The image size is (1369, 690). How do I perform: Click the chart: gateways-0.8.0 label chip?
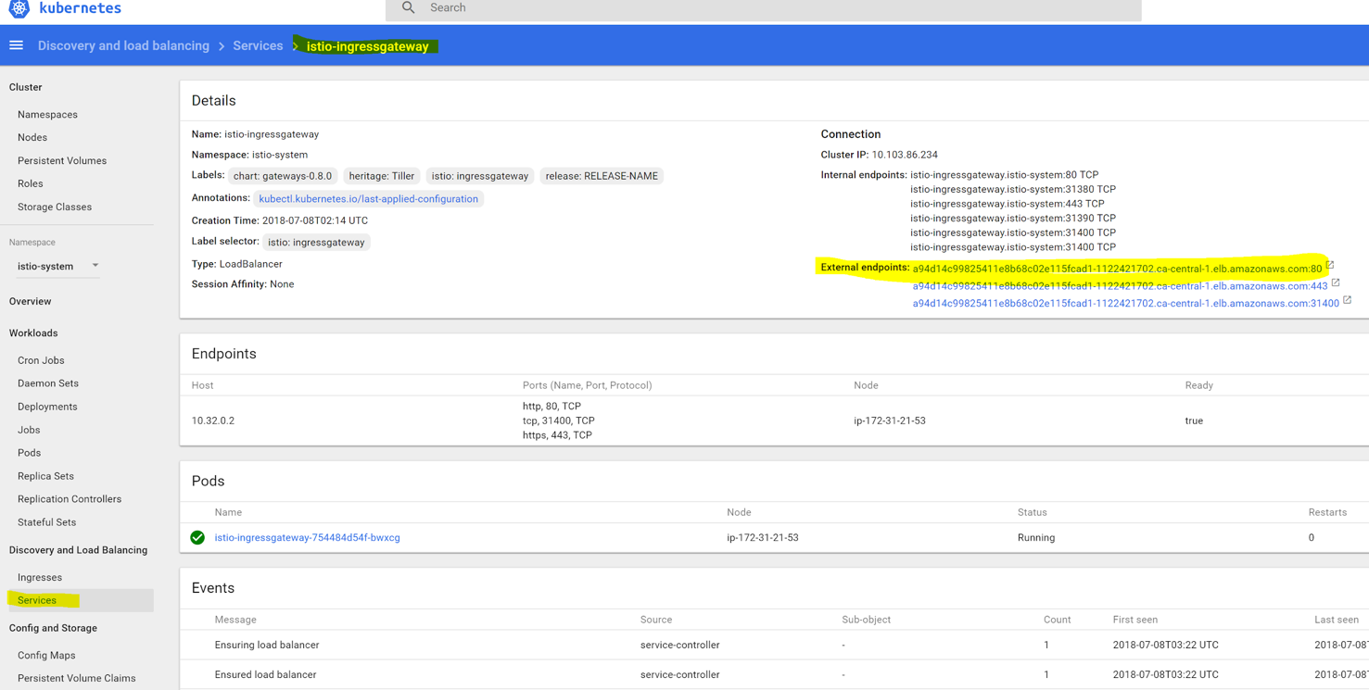pyautogui.click(x=283, y=176)
